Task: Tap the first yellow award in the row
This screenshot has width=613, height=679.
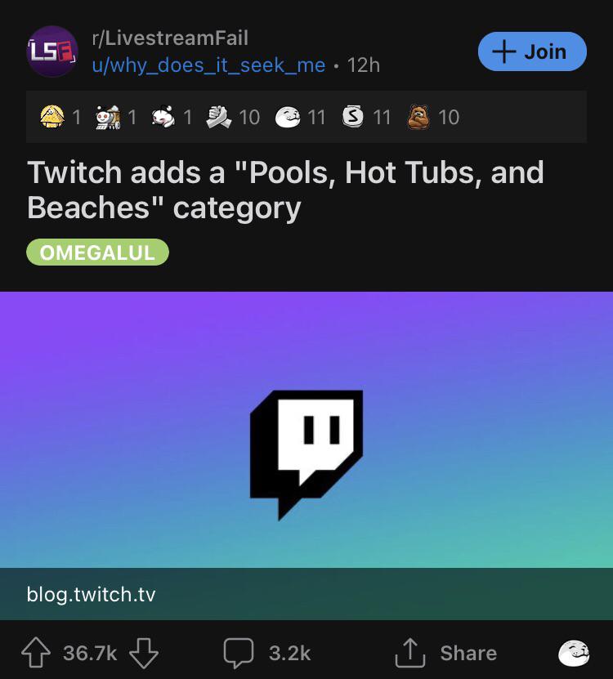Action: point(52,118)
